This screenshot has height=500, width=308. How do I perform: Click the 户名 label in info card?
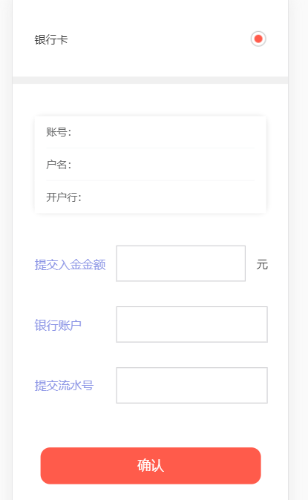[x=59, y=165]
